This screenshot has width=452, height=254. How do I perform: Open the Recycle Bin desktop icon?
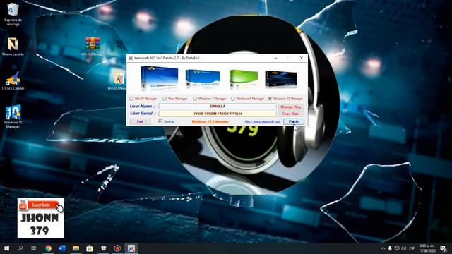click(x=13, y=14)
